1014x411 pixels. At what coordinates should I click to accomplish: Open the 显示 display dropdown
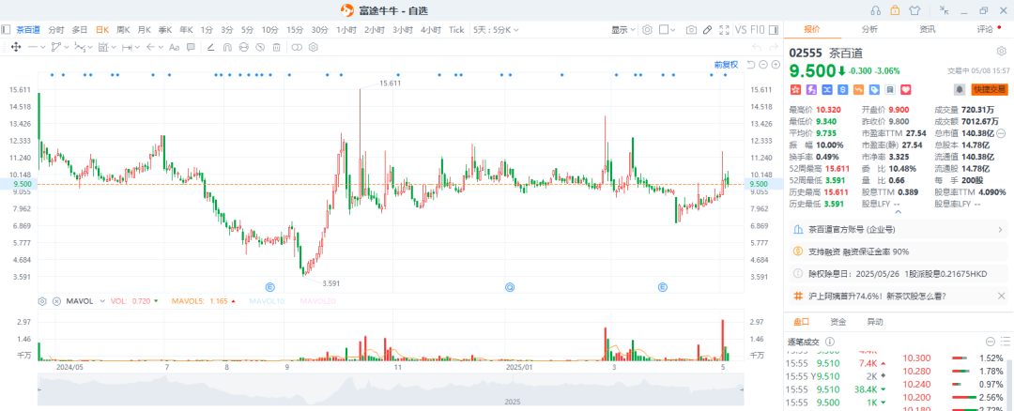coord(623,30)
